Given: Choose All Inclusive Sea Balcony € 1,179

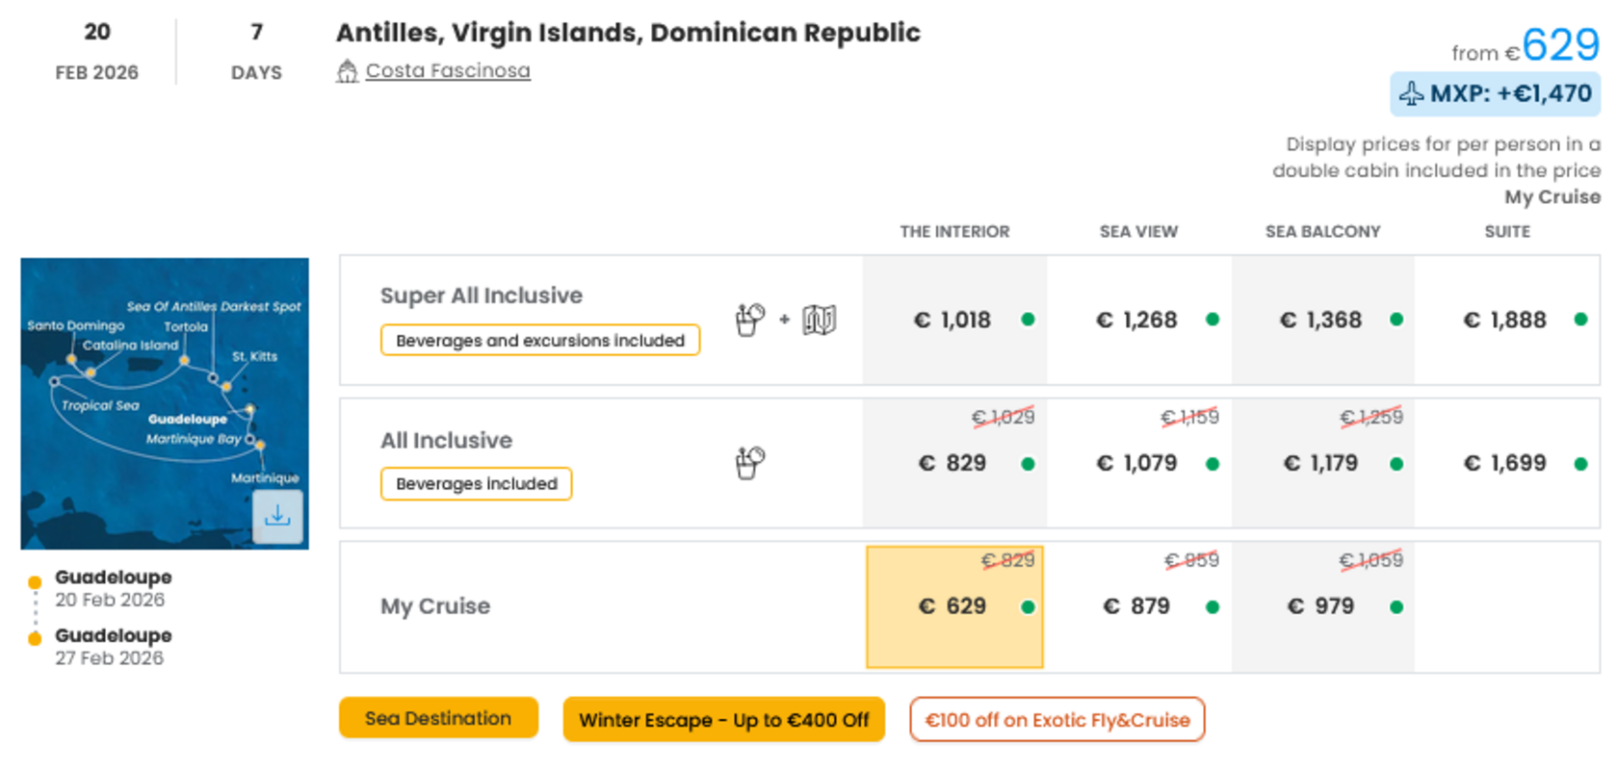Looking at the screenshot, I should click(x=1322, y=463).
